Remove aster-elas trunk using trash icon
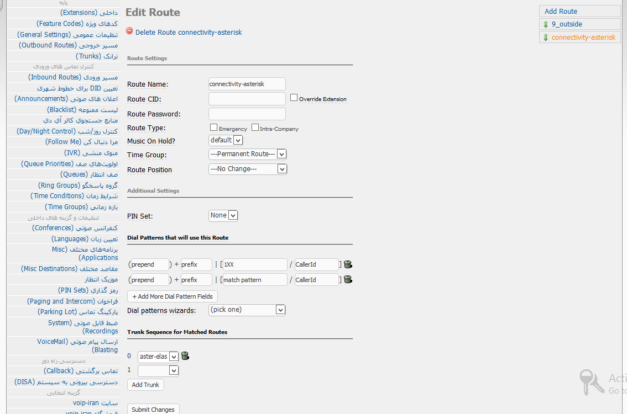This screenshot has height=414, width=627. click(x=185, y=356)
